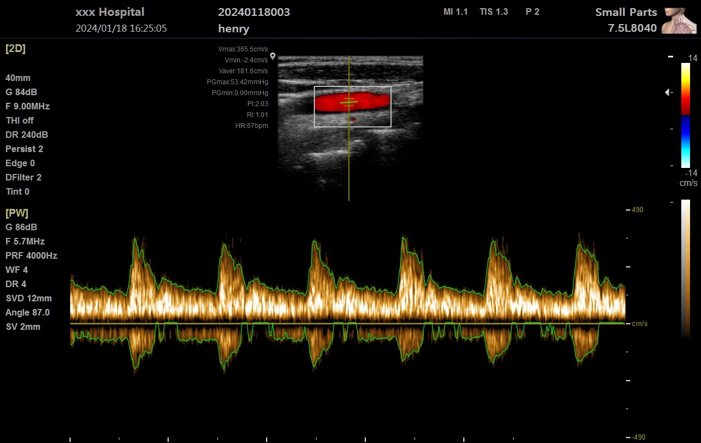Click the sample volume gate marker in the vessel
The height and width of the screenshot is (443, 701).
point(349,102)
